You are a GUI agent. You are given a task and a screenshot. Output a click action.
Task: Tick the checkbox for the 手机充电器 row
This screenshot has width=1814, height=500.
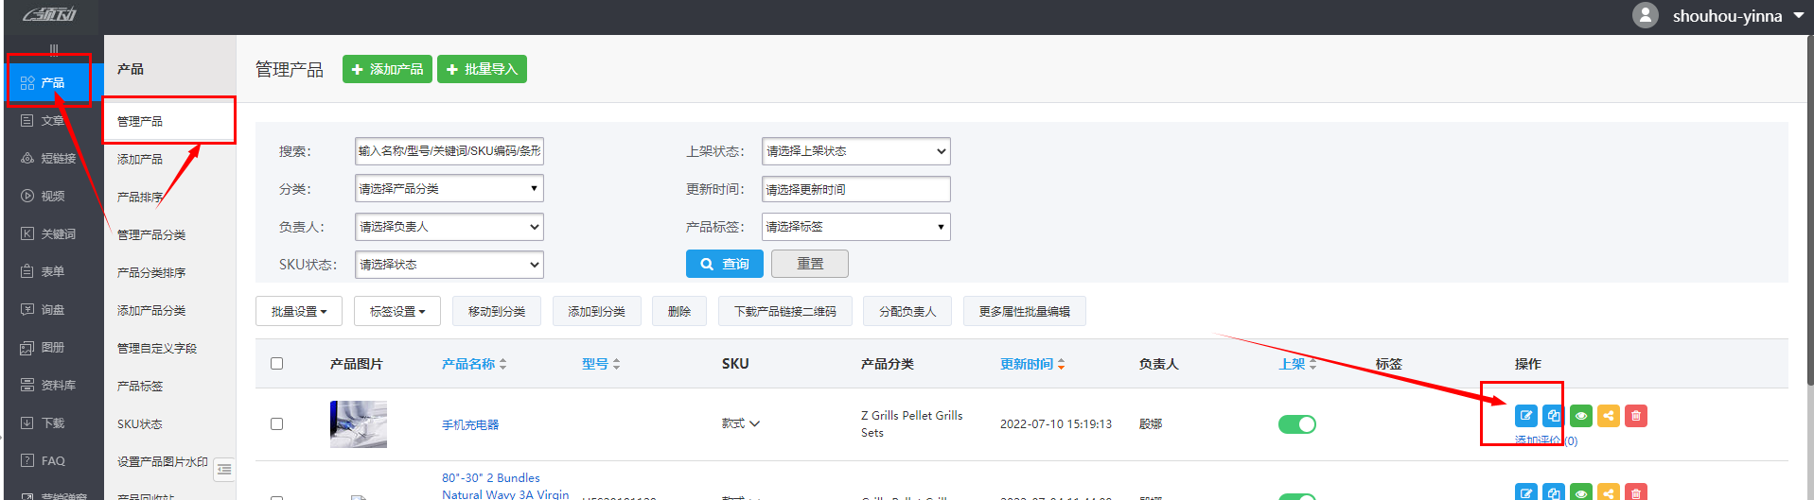pos(276,424)
